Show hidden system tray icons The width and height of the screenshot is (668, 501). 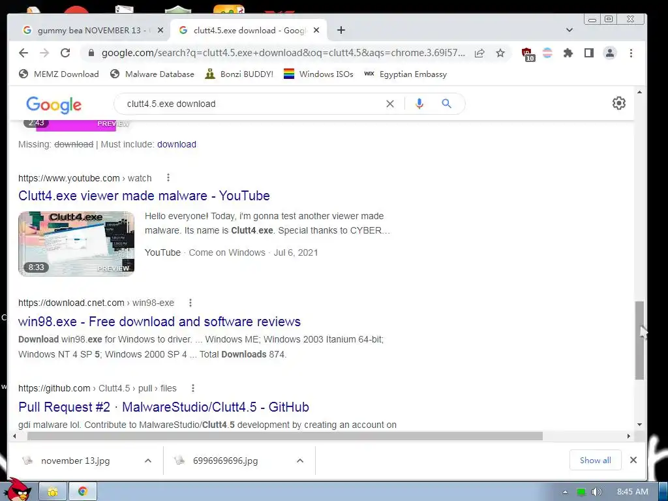[565, 492]
